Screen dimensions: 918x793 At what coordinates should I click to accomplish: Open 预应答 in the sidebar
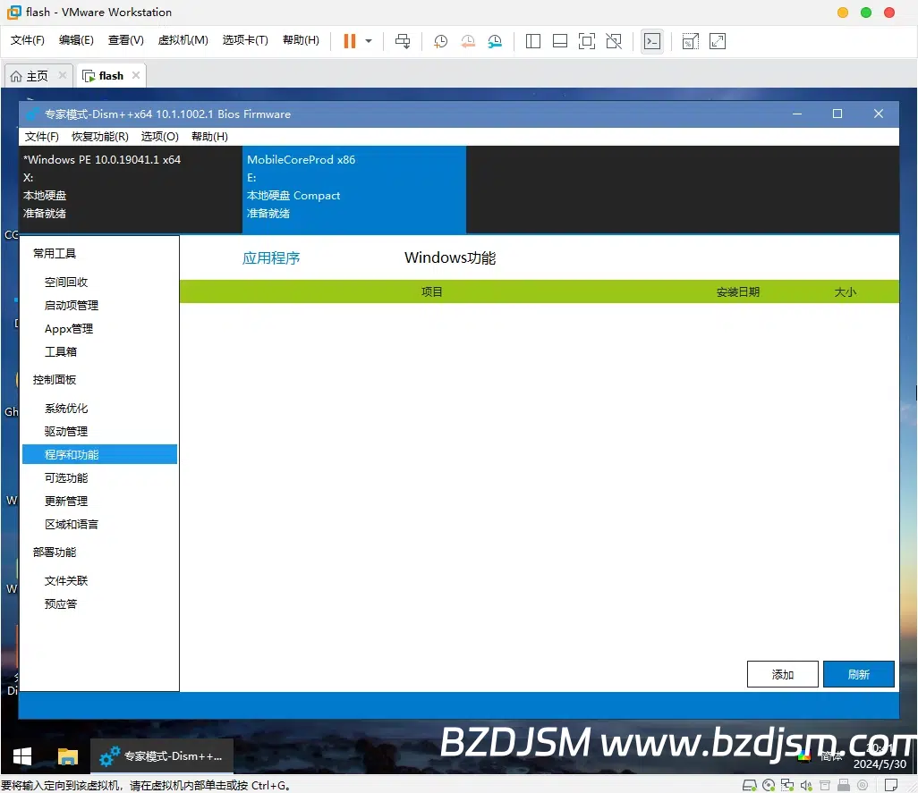[x=60, y=603]
